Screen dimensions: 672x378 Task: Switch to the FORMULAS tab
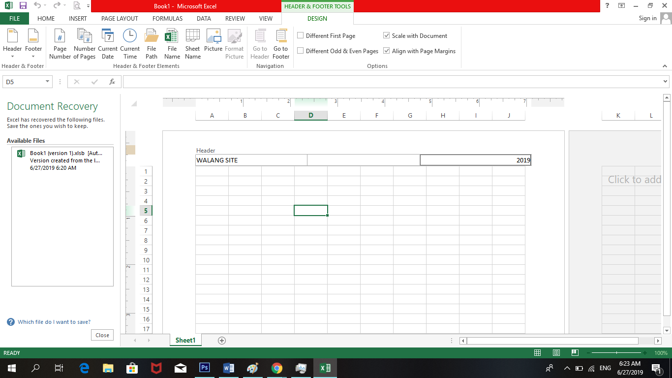pyautogui.click(x=167, y=18)
